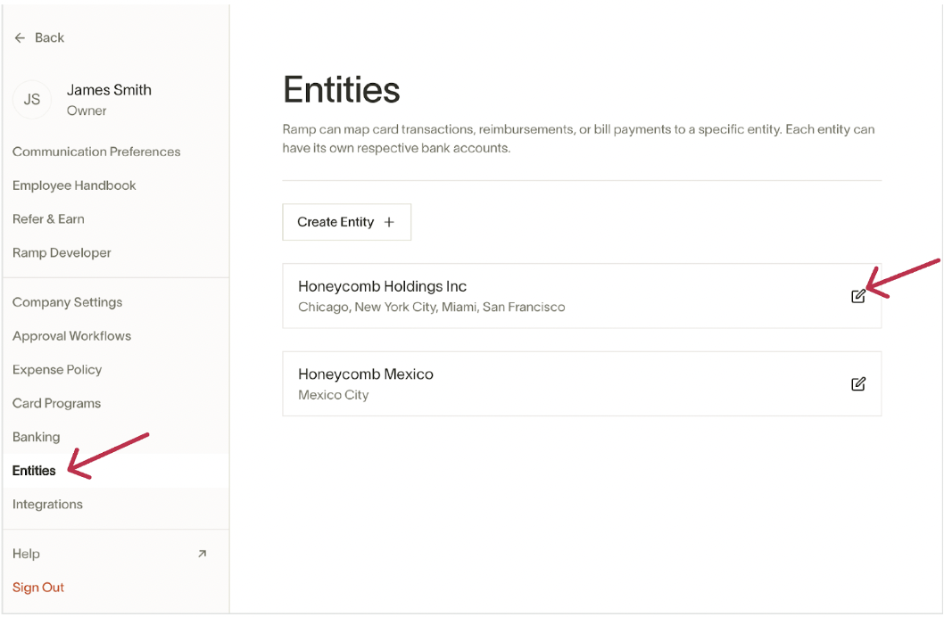944x617 pixels.
Task: Open the Banking section
Action: pos(36,437)
